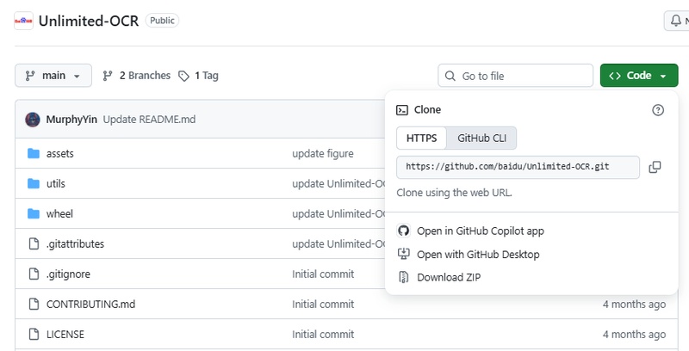Toggle the green Code dropdown button
The image size is (689, 351).
tap(639, 76)
